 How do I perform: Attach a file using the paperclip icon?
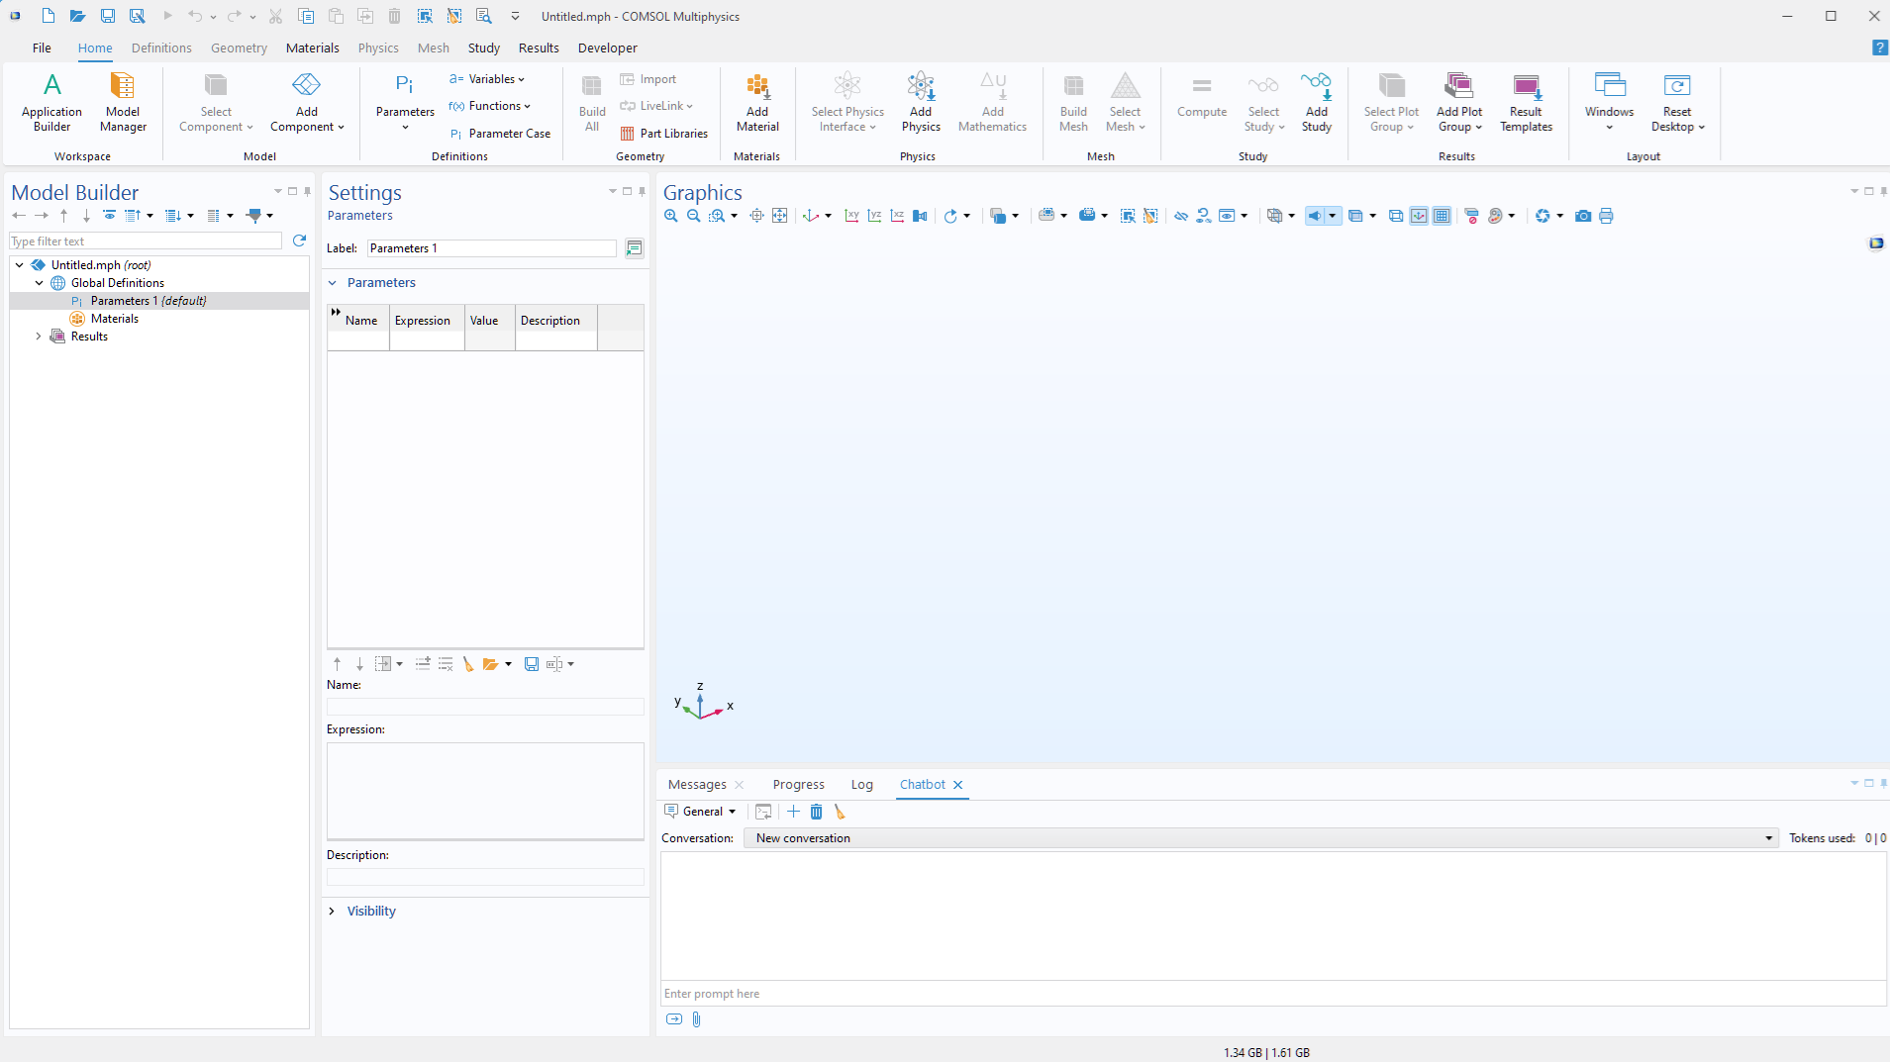696,1019
